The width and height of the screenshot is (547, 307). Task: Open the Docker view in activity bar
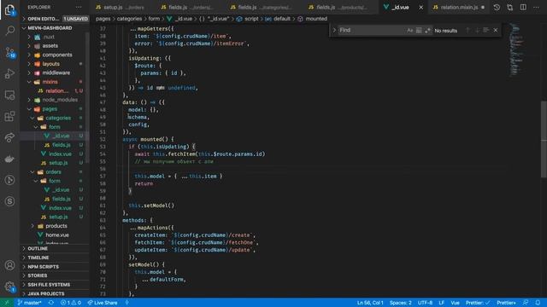[x=9, y=159]
